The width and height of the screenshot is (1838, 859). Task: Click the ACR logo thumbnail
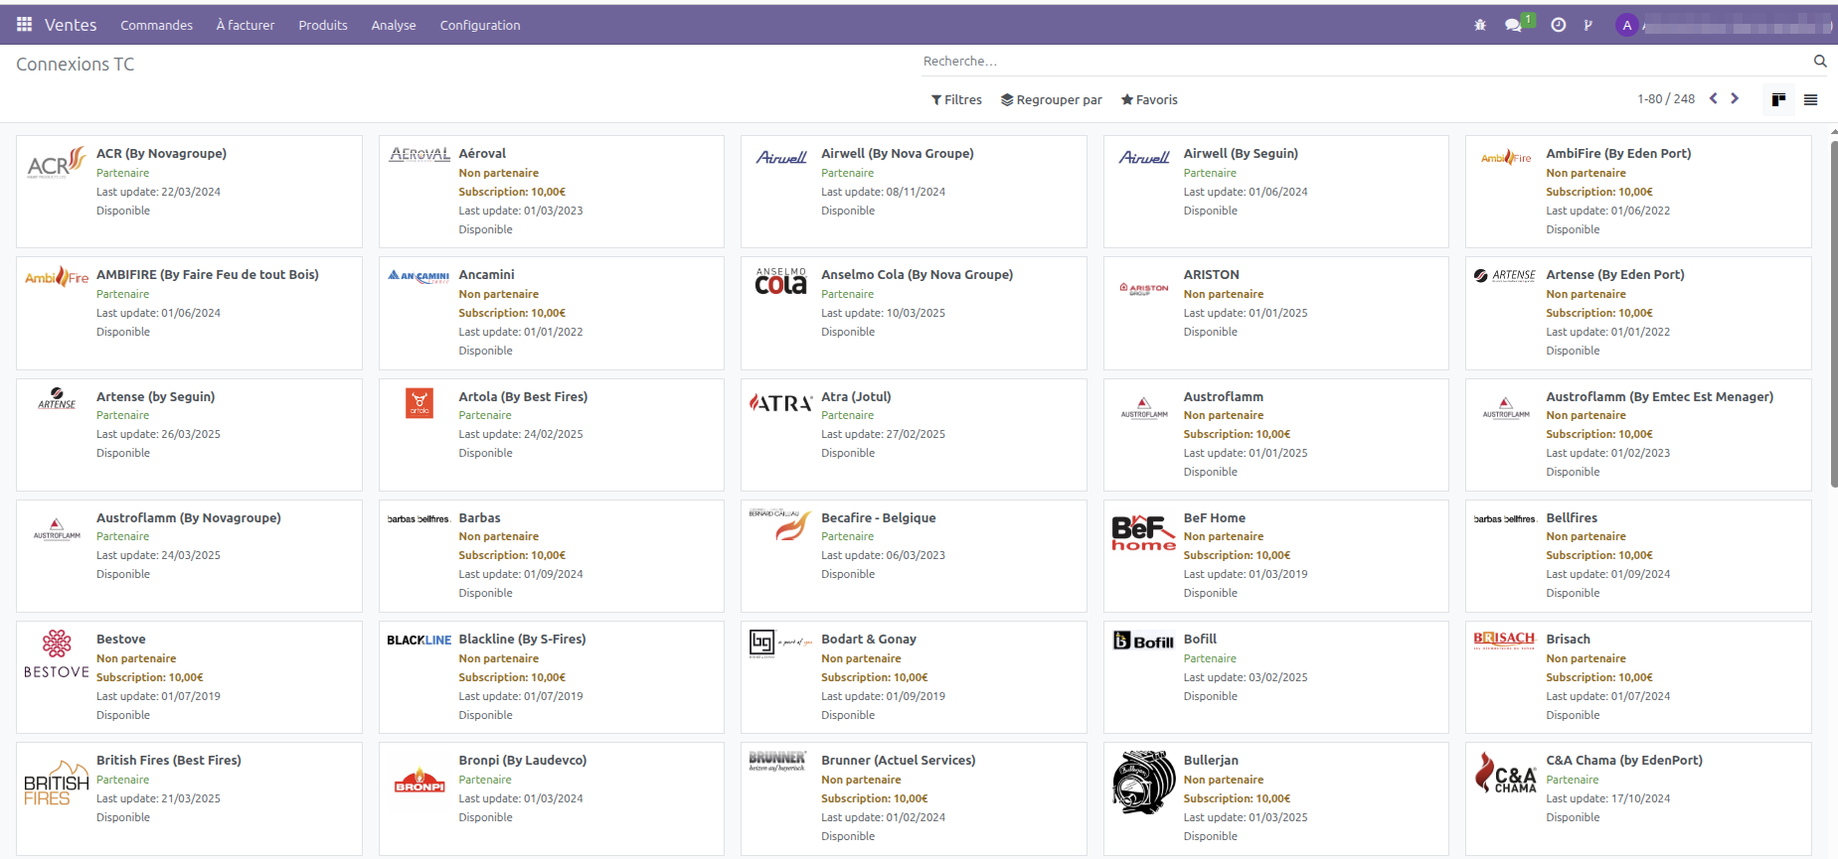[57, 162]
